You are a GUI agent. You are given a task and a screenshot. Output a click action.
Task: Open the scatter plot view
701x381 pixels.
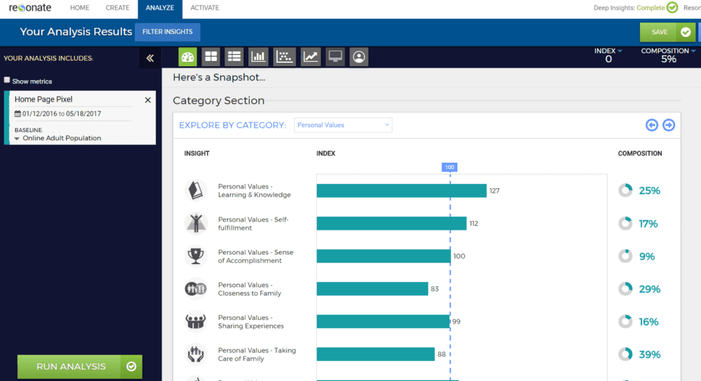point(285,57)
